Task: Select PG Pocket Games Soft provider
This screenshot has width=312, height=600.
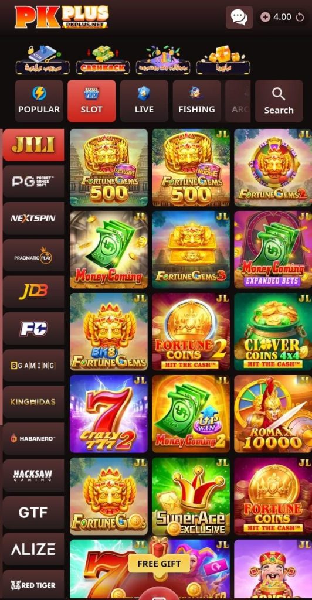Action: coord(33,182)
